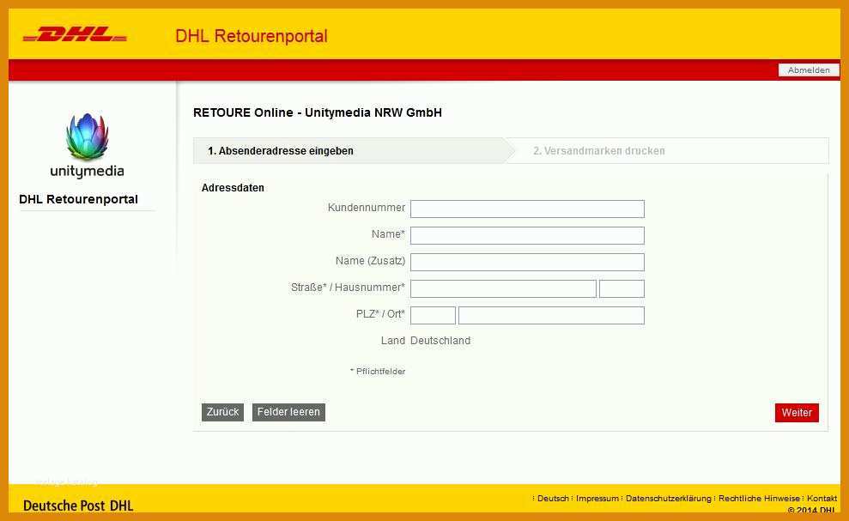Click into the Name* input field

527,235
